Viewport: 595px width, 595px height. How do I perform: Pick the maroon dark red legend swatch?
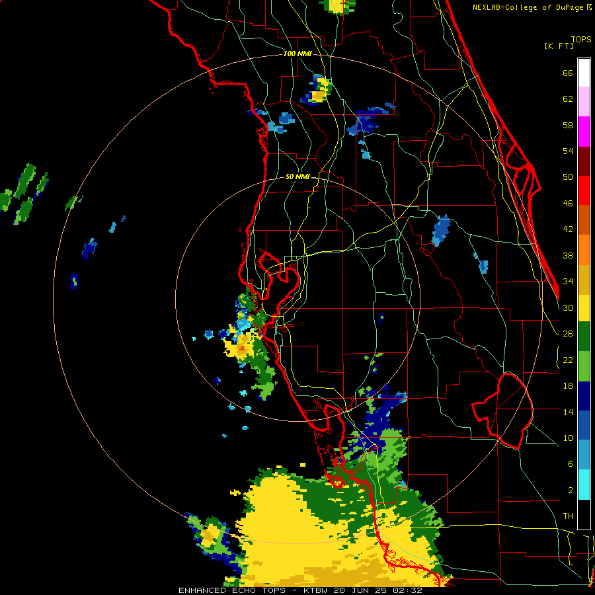click(584, 161)
